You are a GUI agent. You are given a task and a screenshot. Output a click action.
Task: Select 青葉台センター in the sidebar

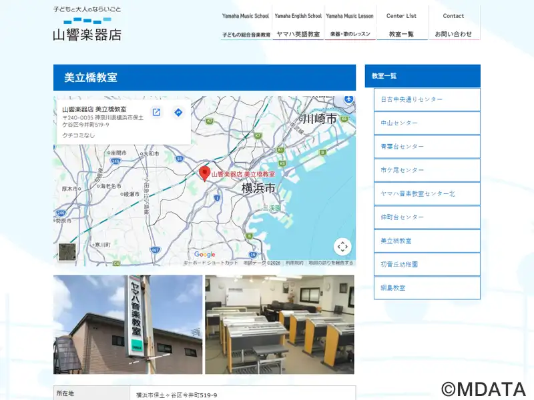pos(427,147)
